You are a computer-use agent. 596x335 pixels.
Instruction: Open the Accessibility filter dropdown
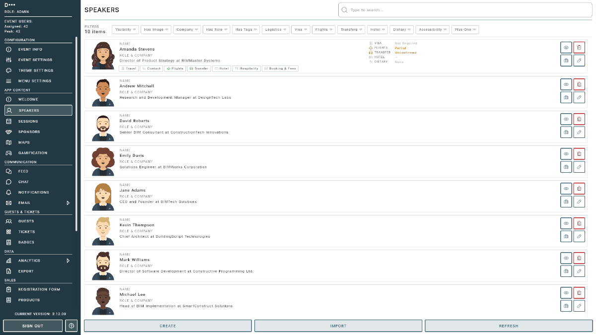(x=433, y=30)
